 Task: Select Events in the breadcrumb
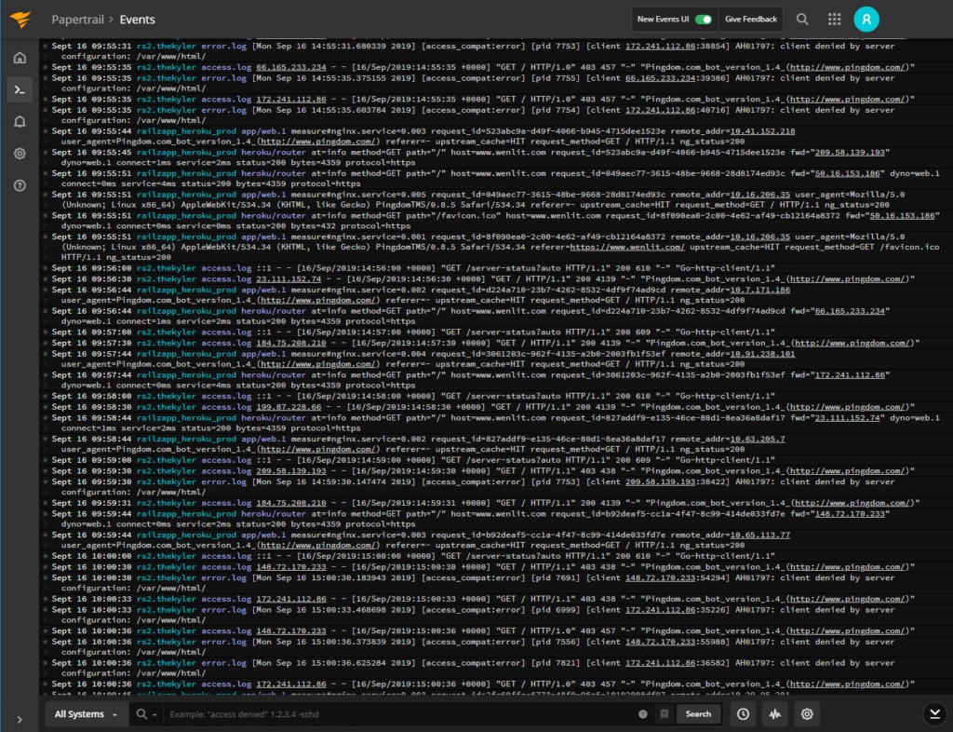click(138, 19)
